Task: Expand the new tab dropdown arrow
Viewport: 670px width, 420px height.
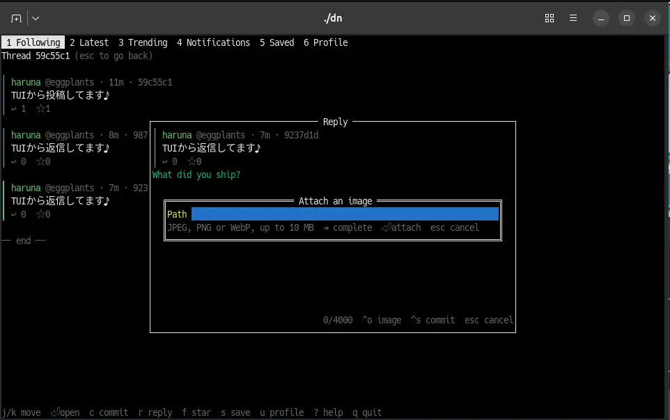Action: pyautogui.click(x=36, y=18)
